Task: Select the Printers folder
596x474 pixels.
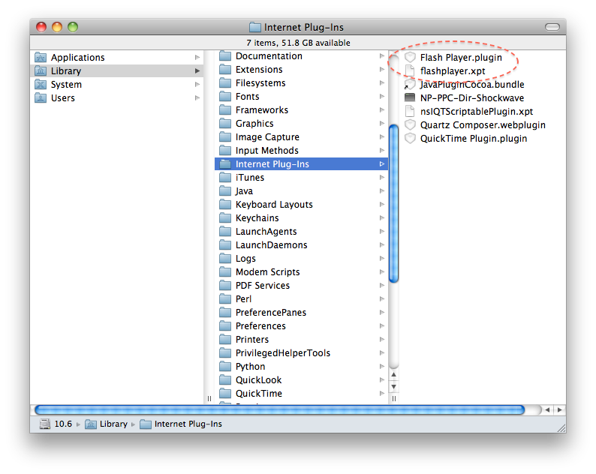Action: coord(302,340)
